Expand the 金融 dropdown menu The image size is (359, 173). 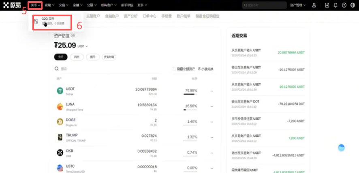(78, 5)
